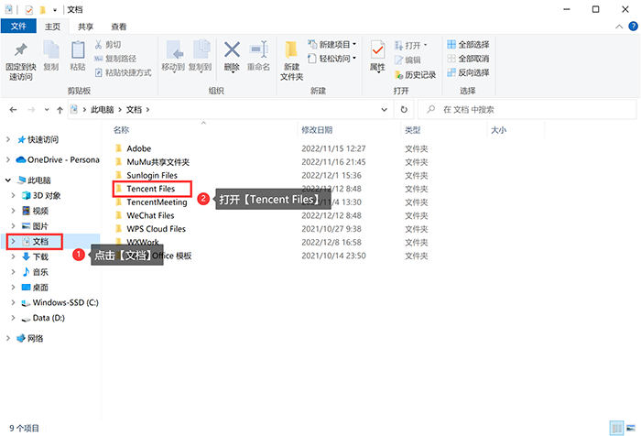Screen dimensions: 641x436
Task: Expand the Quick access tree node
Action: [x=7, y=139]
